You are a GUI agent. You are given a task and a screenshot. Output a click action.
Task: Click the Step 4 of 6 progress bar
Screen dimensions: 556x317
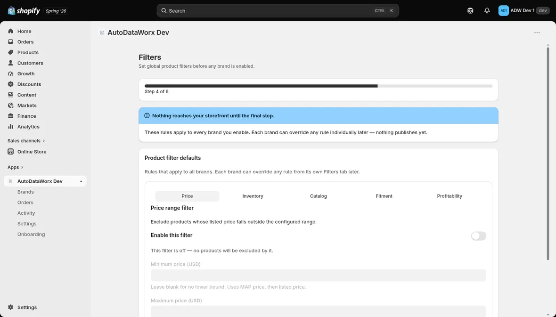[319, 86]
